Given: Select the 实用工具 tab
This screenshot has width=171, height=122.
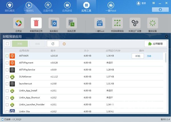Looking at the screenshot, I should (86, 7).
